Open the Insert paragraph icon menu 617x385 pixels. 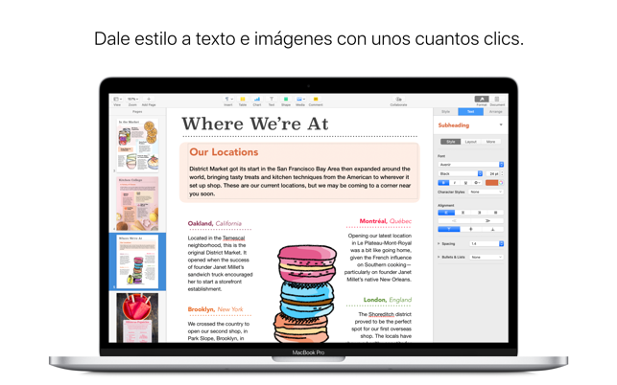pos(228,99)
